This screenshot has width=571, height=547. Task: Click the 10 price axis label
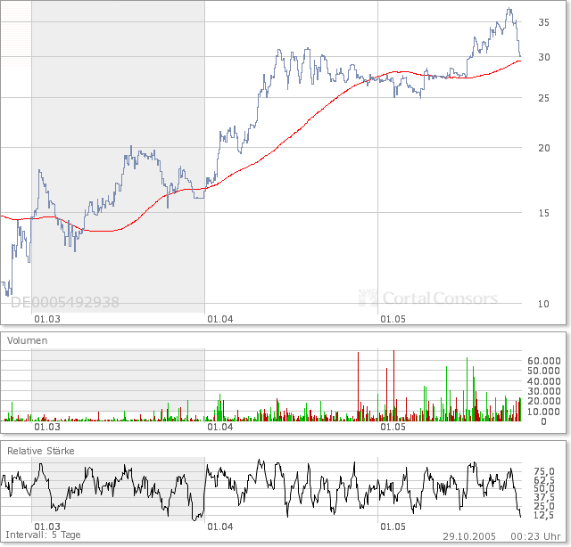point(542,304)
